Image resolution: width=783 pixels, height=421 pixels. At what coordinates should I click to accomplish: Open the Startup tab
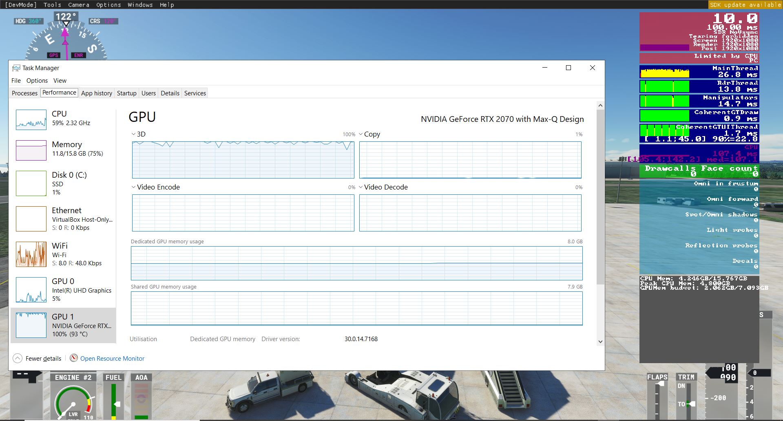click(x=126, y=93)
